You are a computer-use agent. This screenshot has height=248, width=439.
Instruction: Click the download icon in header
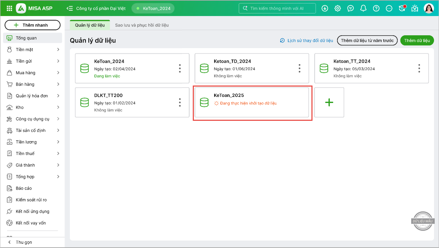point(325,8)
